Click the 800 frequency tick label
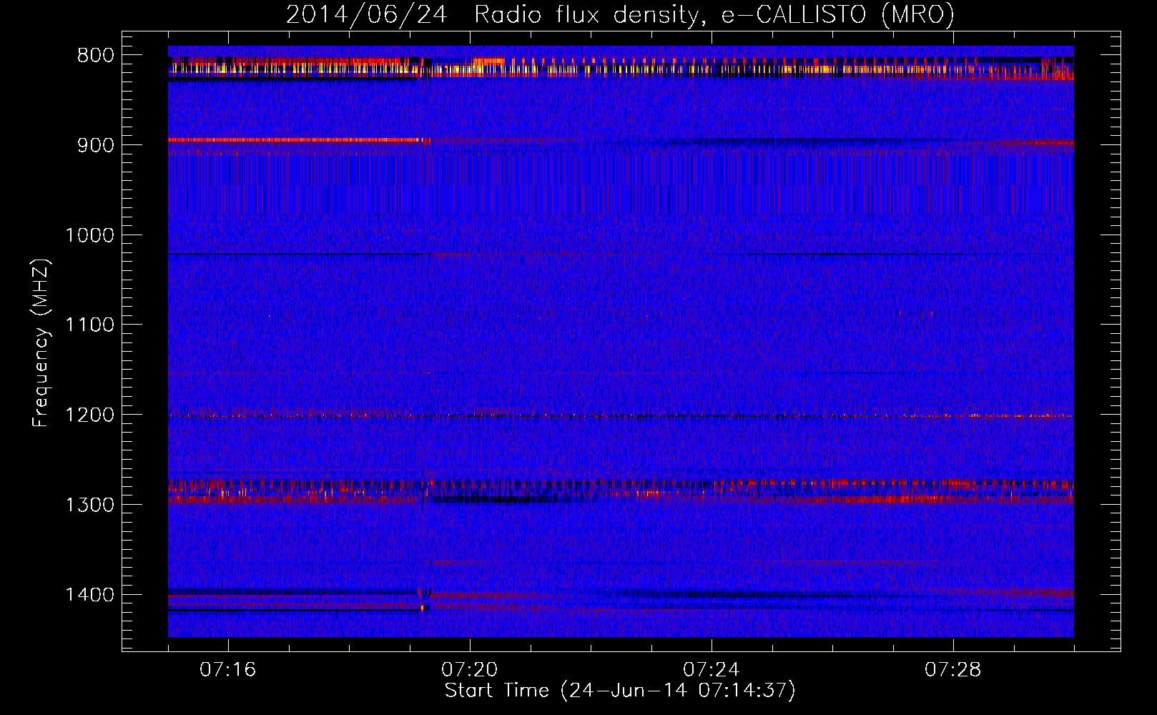1157x715 pixels. click(x=94, y=56)
